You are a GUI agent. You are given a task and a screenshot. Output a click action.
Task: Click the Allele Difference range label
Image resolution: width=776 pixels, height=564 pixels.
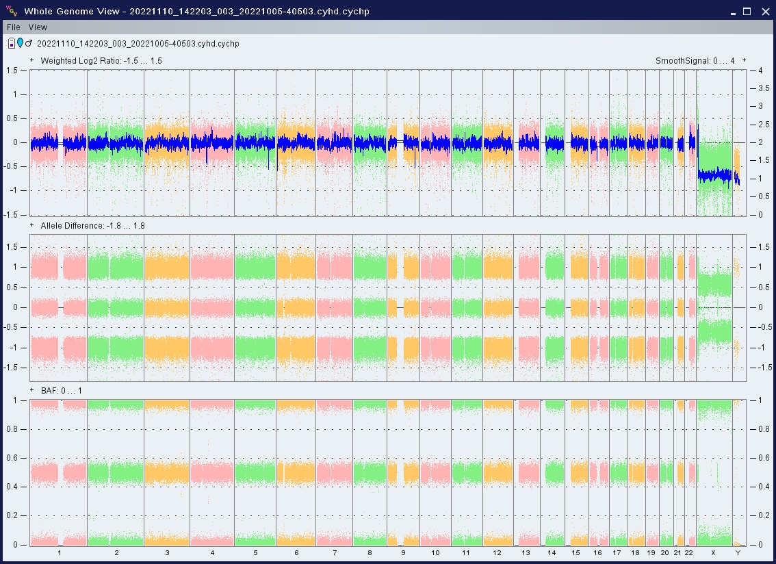pos(92,226)
